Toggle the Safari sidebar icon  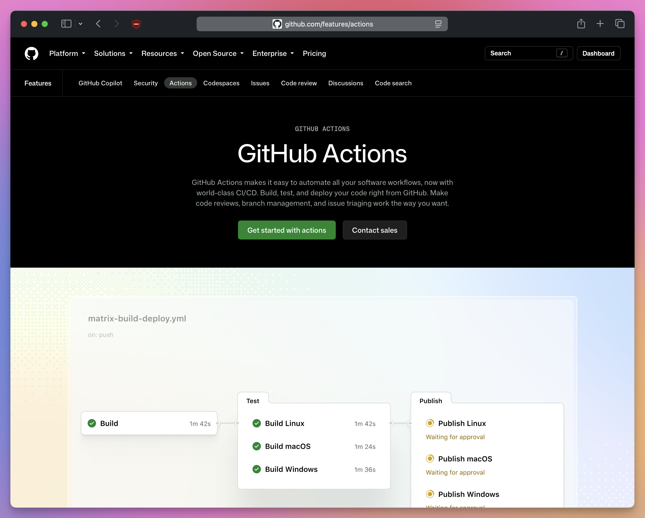[x=66, y=24]
